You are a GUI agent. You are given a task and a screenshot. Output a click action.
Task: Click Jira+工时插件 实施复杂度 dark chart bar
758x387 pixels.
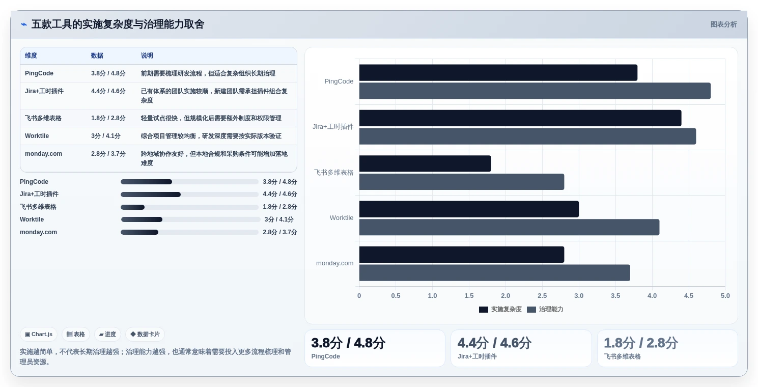coord(520,118)
